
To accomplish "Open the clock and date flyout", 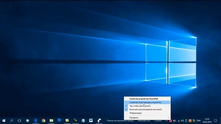I will tap(207, 121).
